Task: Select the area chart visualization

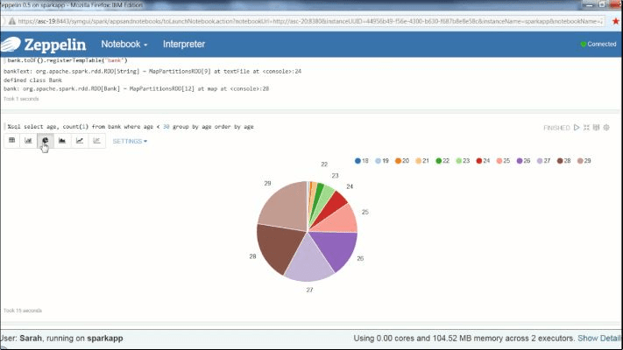Action: point(62,140)
